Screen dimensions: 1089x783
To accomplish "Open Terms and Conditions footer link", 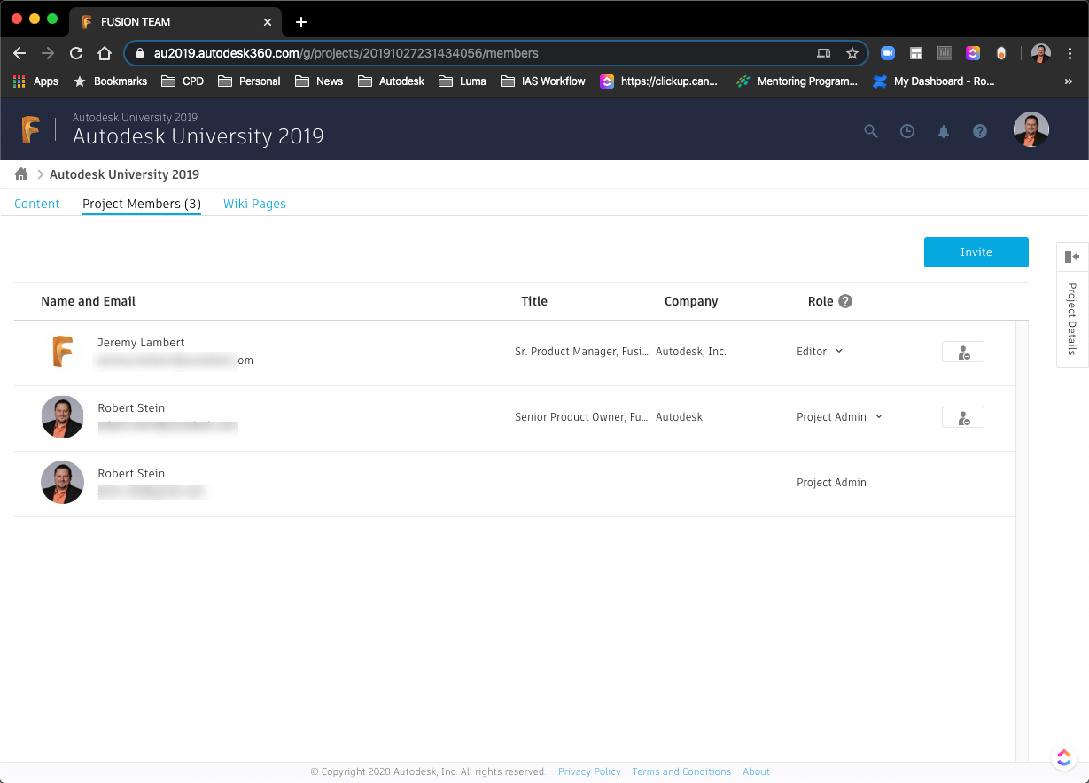I will click(681, 771).
